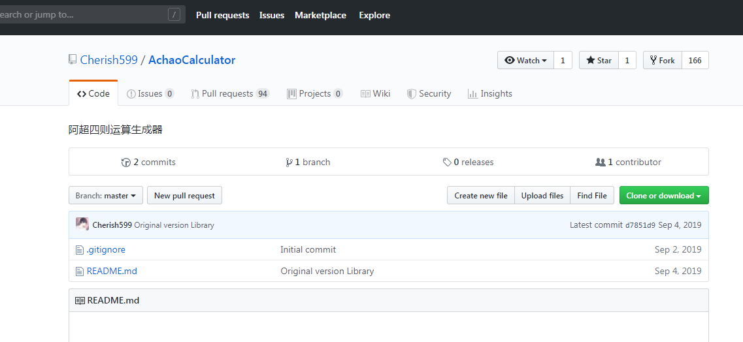
Task: Open Cherish599 author link in commit bar
Action: click(x=112, y=225)
